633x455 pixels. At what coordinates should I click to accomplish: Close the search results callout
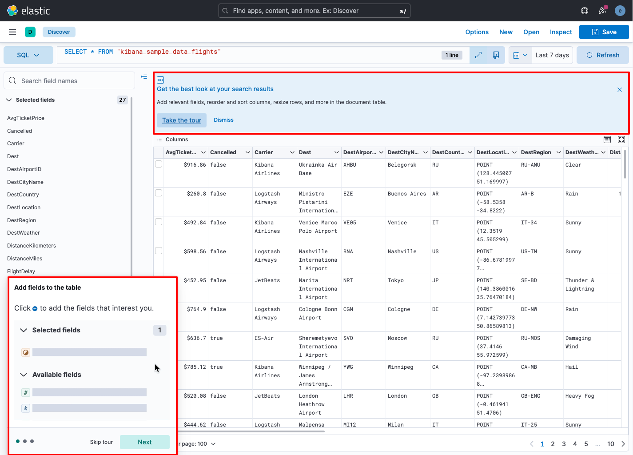(x=620, y=90)
